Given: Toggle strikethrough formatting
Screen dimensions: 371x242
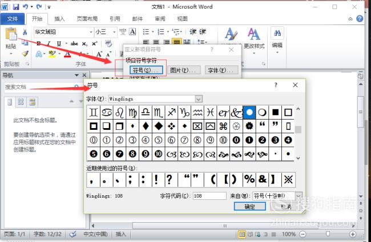Looking at the screenshot, I should pos(74,44).
